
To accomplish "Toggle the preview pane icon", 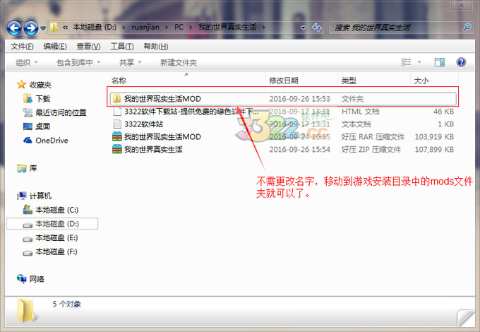I will click(440, 62).
